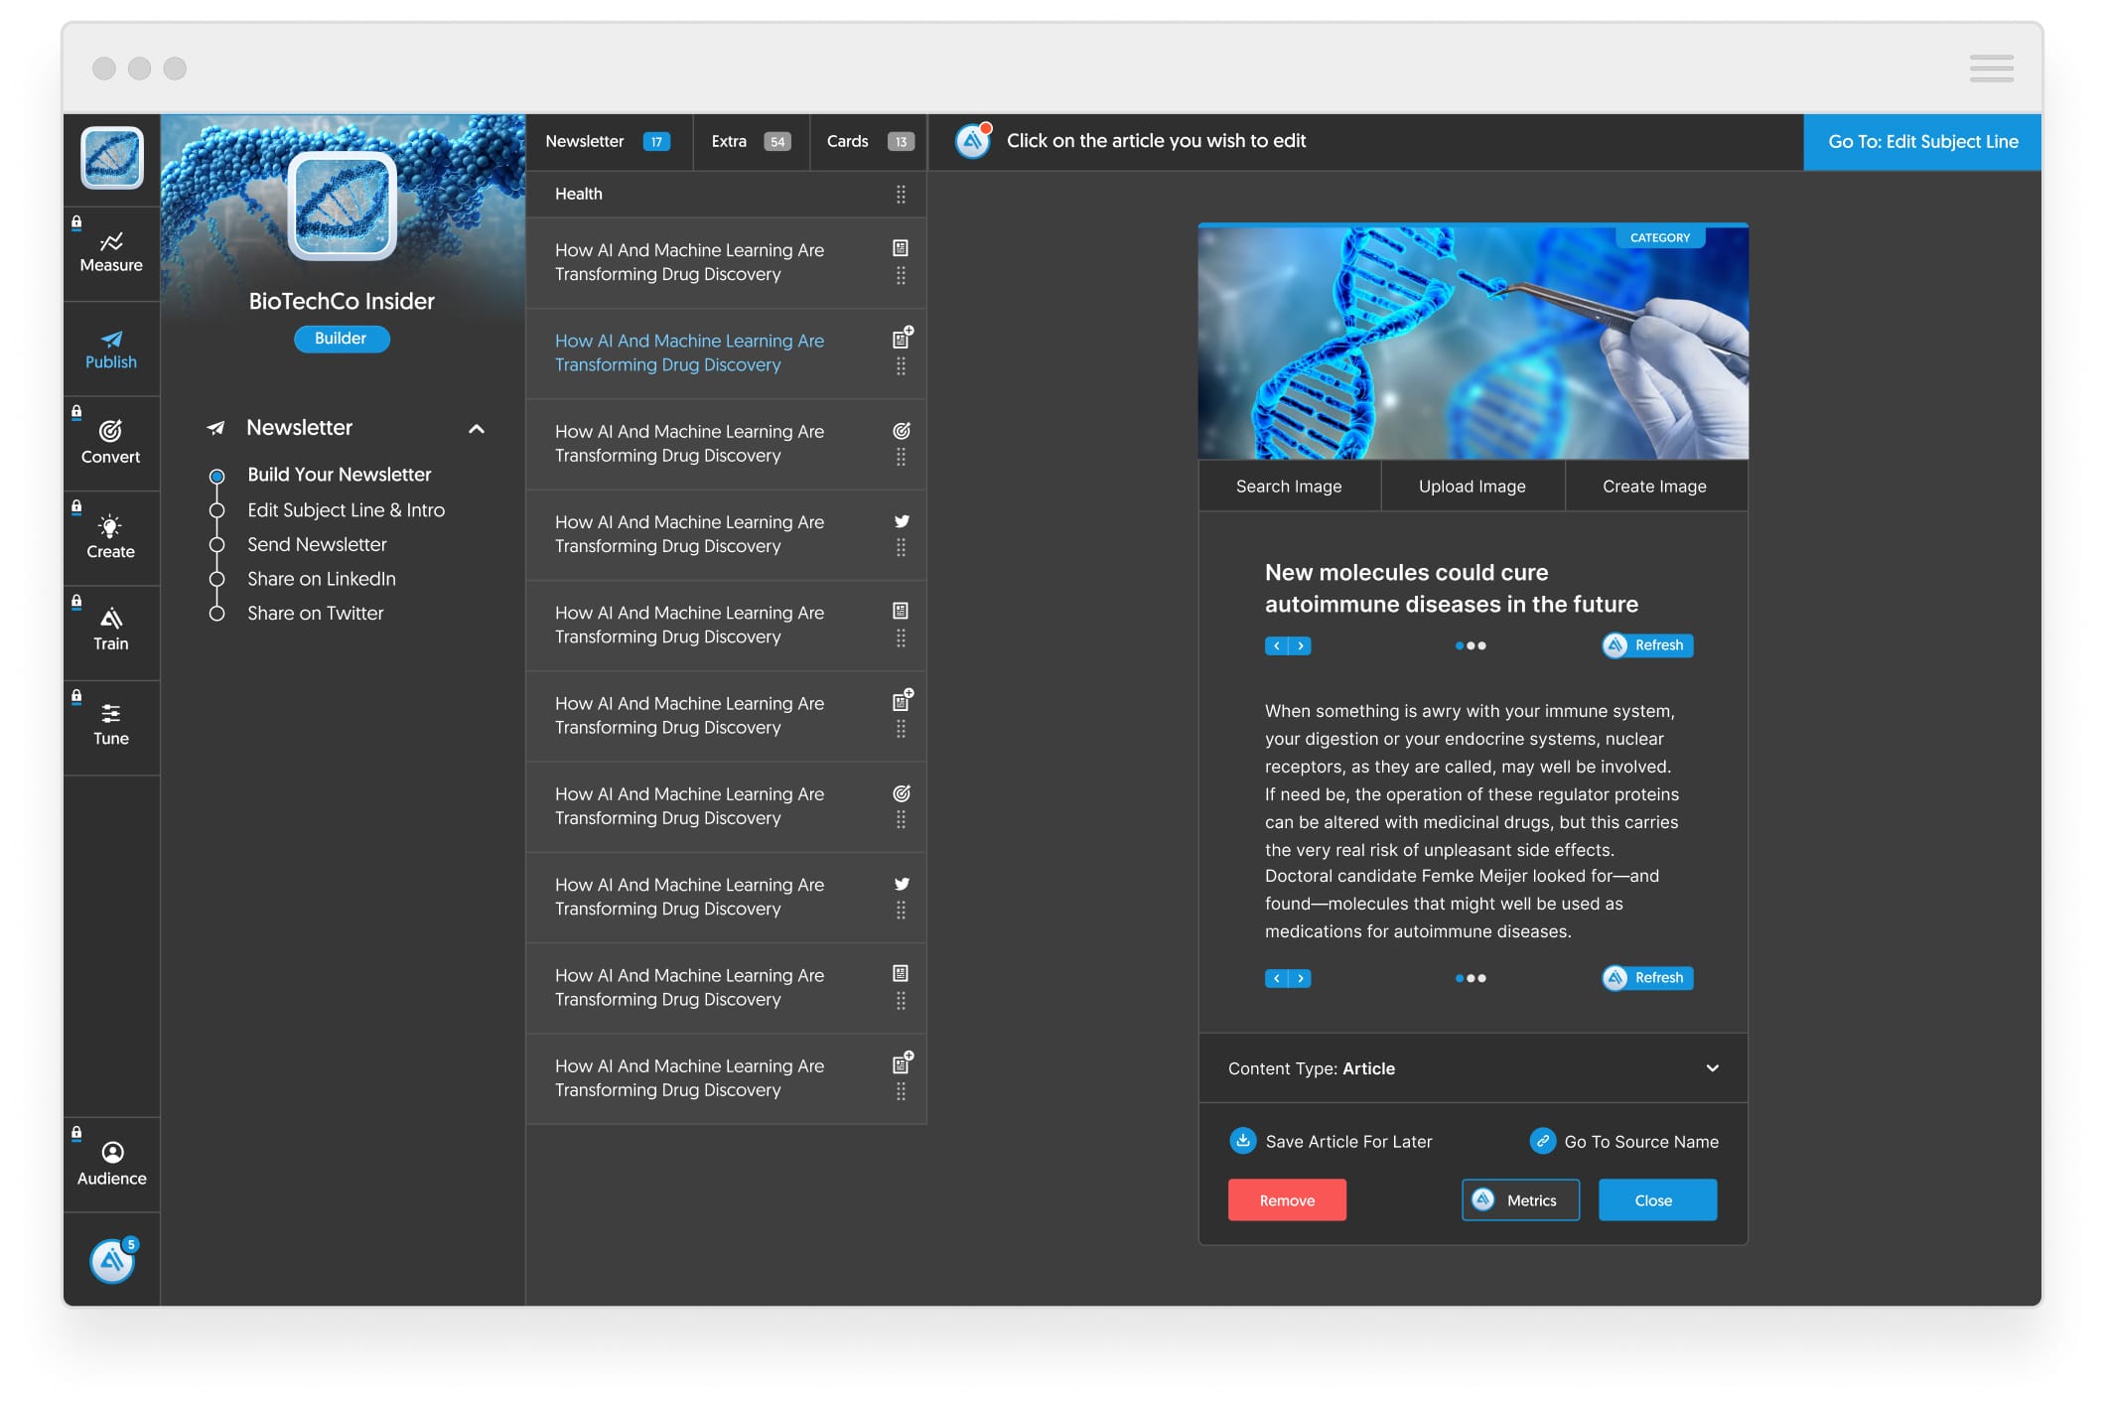Select the highlighted blue article row

[x=726, y=353]
